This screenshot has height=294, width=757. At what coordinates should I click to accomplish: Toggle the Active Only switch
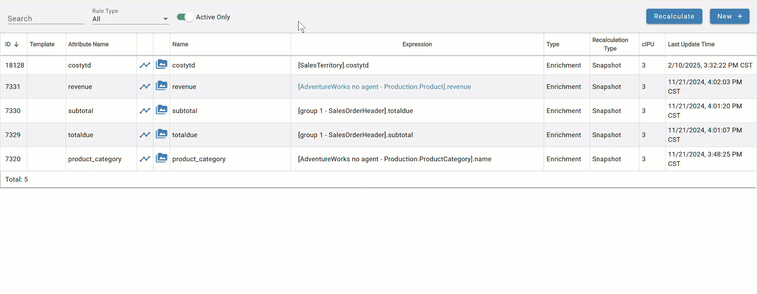click(185, 17)
